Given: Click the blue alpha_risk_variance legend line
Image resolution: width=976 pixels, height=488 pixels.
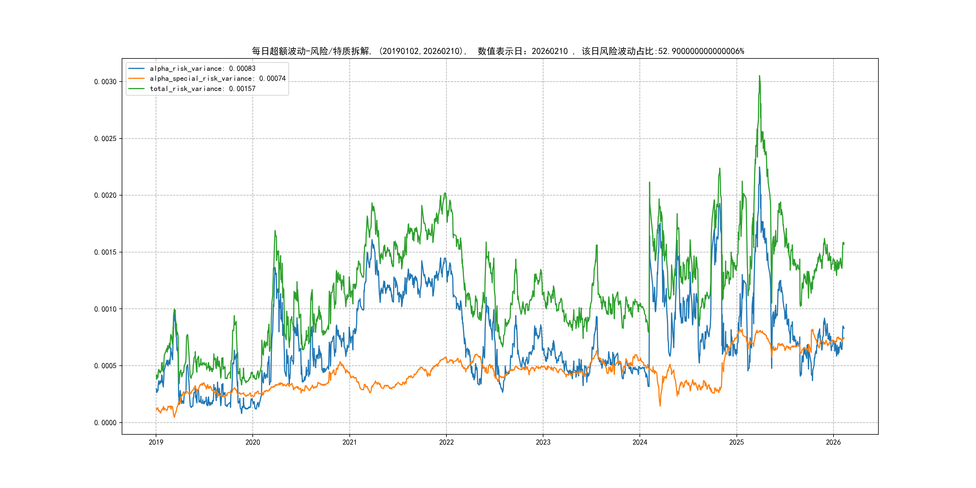Looking at the screenshot, I should (x=136, y=69).
